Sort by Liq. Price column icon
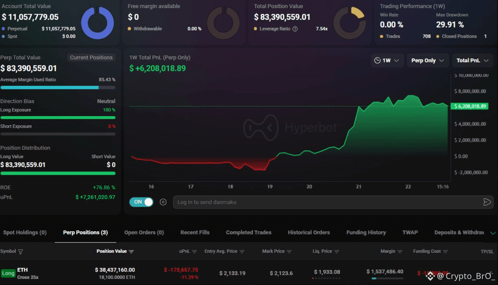Image resolution: width=498 pixels, height=285 pixels. pyautogui.click(x=337, y=251)
